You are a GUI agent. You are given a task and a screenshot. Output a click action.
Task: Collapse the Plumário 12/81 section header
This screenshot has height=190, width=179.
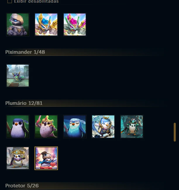pos(85,103)
